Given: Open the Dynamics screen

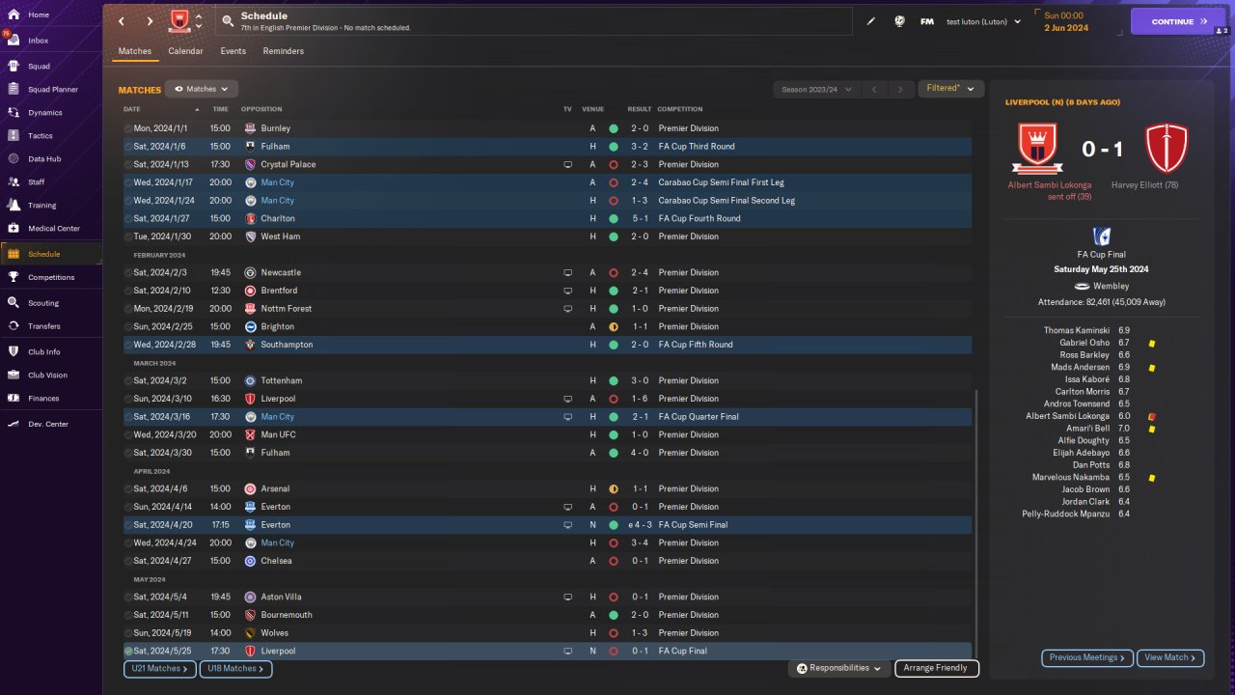Looking at the screenshot, I should tap(44, 112).
